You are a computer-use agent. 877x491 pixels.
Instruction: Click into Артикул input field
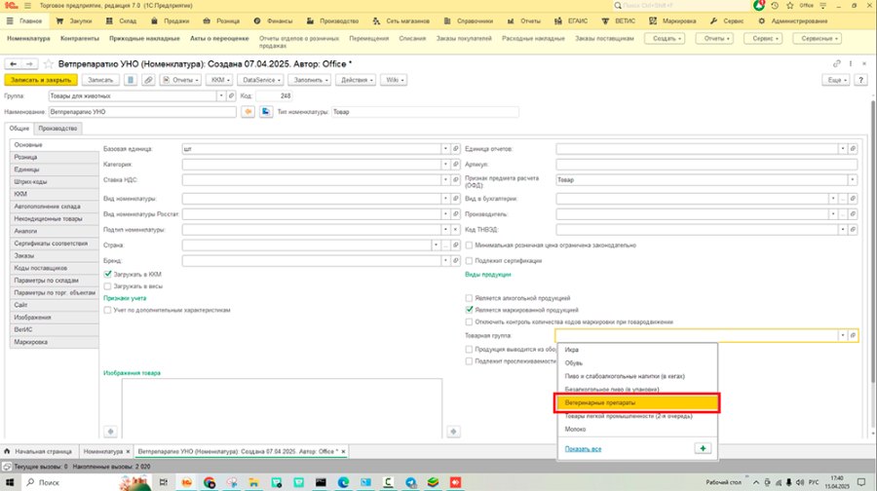pyautogui.click(x=706, y=165)
